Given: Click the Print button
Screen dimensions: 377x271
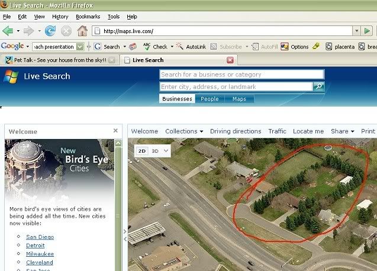Looking at the screenshot, I should pos(368,131).
